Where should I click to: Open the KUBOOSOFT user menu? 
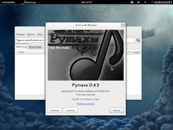coord(163,2)
